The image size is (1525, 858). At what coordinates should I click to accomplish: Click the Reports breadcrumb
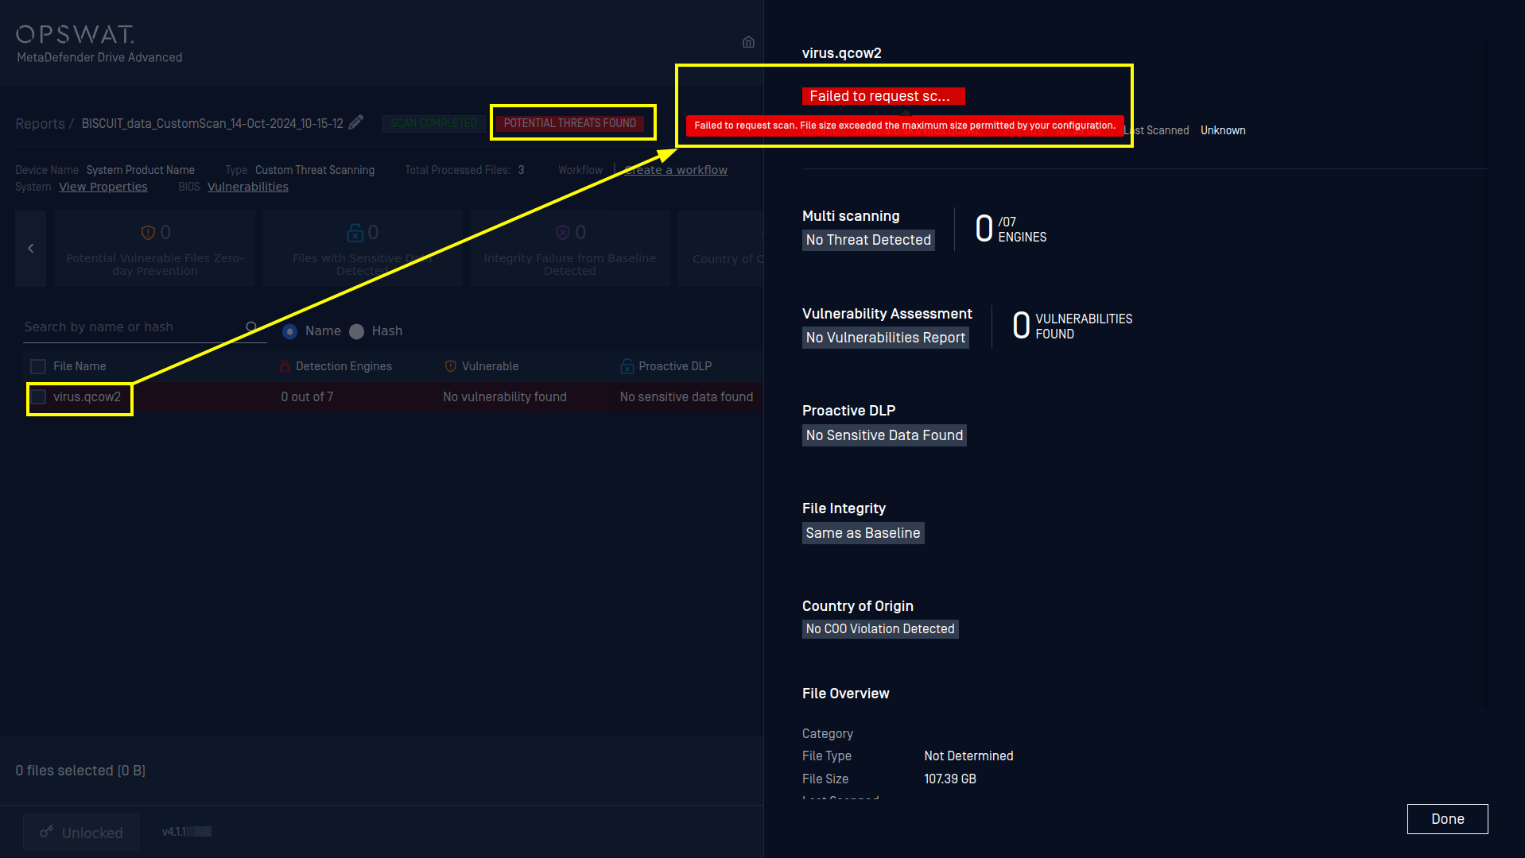(41, 124)
